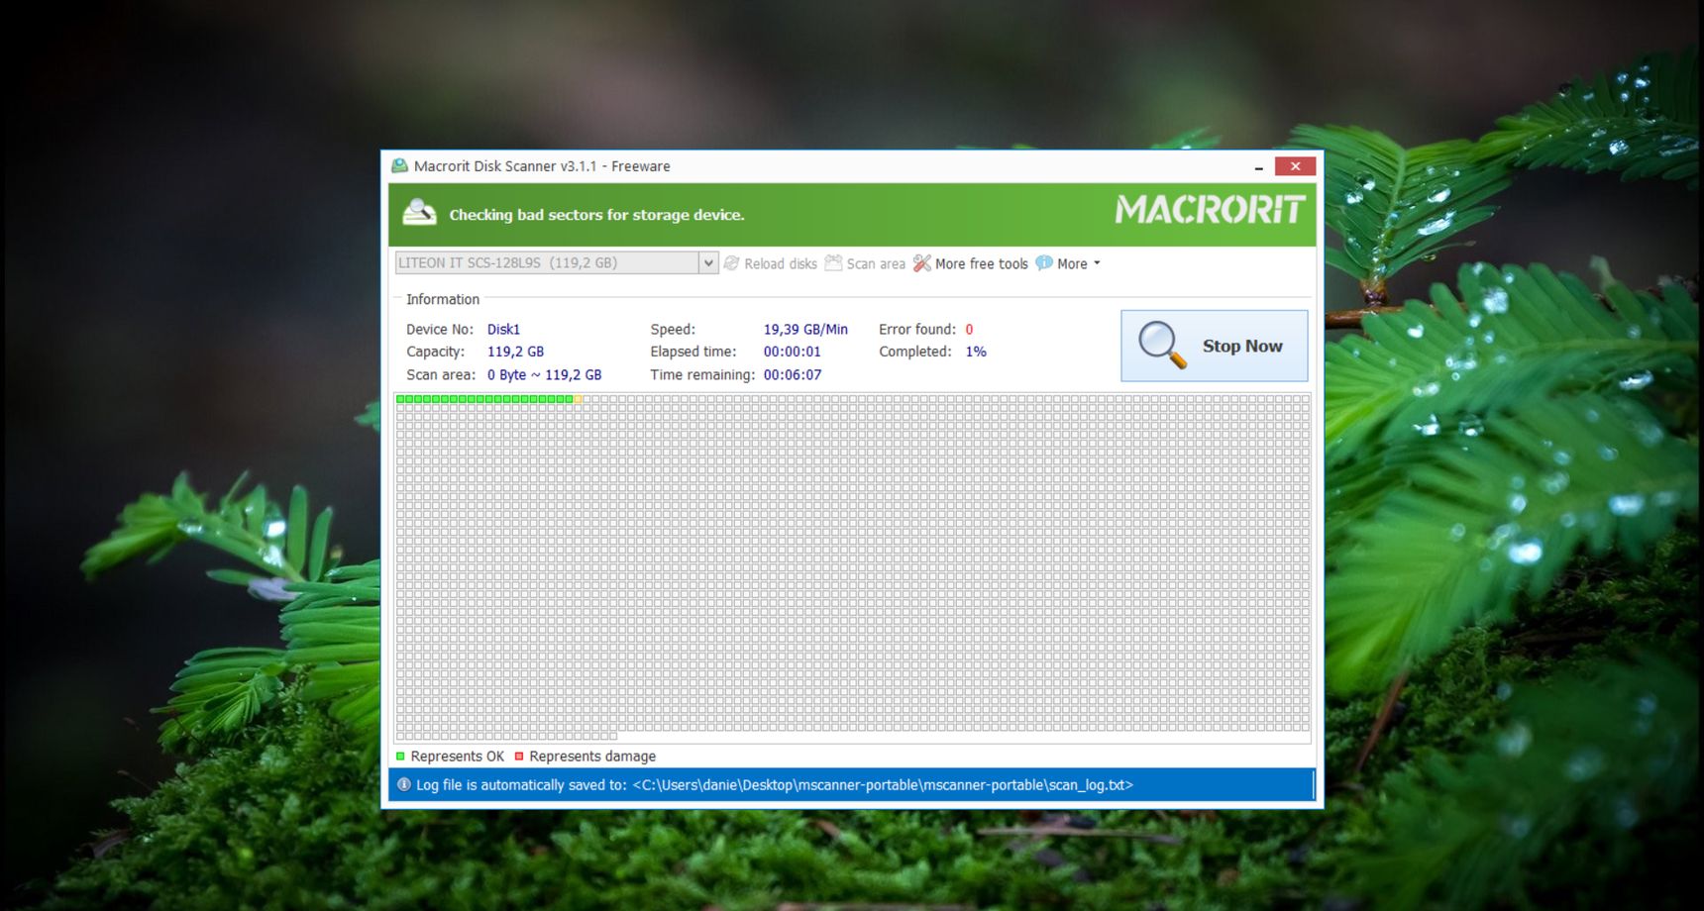Click the disk scanner banner icon
This screenshot has height=911, width=1704.
tap(419, 213)
